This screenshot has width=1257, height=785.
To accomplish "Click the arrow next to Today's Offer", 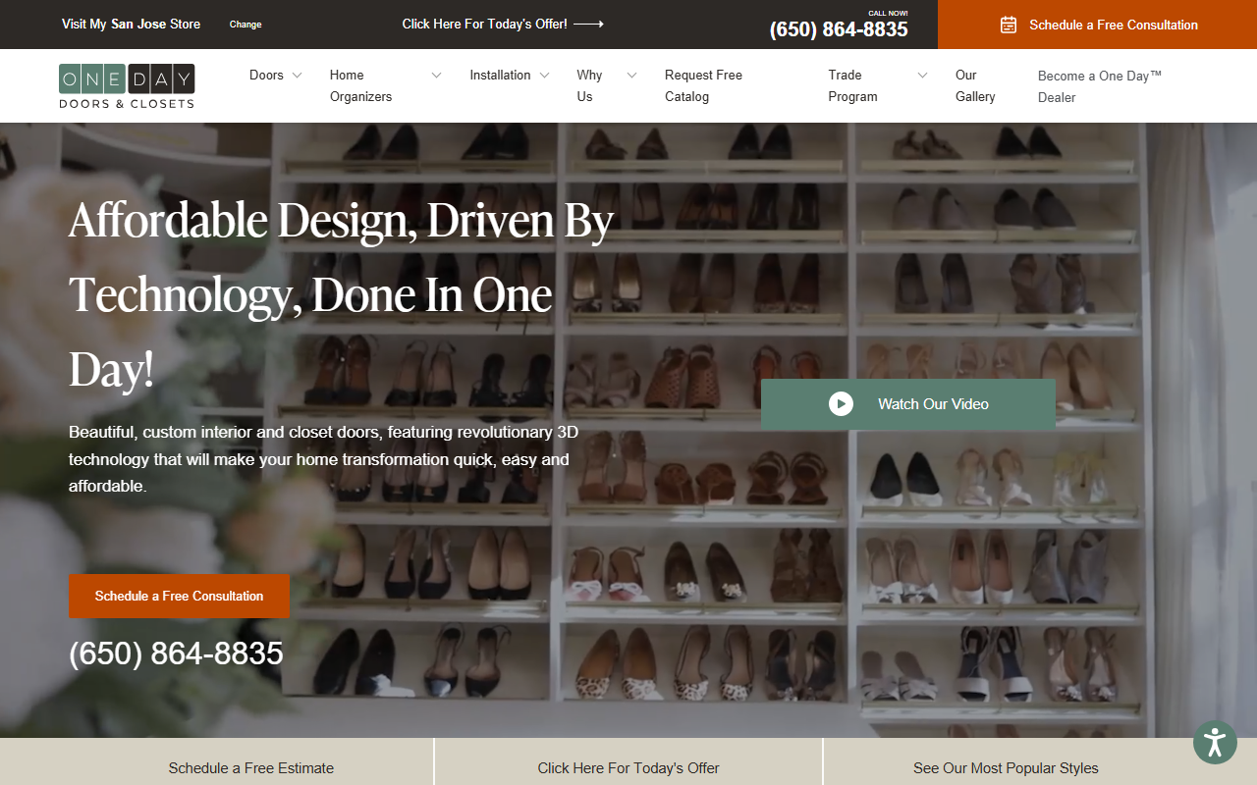I will 589,24.
